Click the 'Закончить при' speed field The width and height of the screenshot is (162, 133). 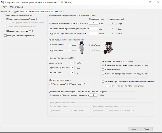pyautogui.click(x=72, y=63)
